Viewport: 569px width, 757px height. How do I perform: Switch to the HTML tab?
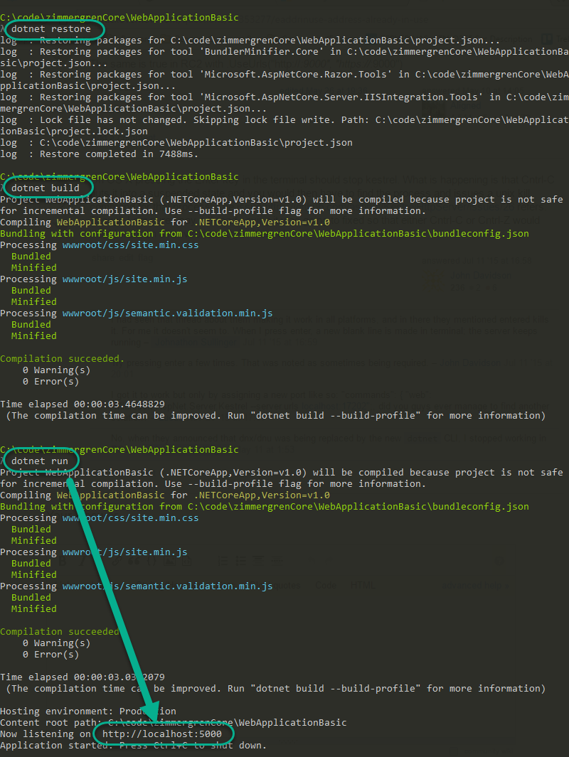(x=363, y=584)
